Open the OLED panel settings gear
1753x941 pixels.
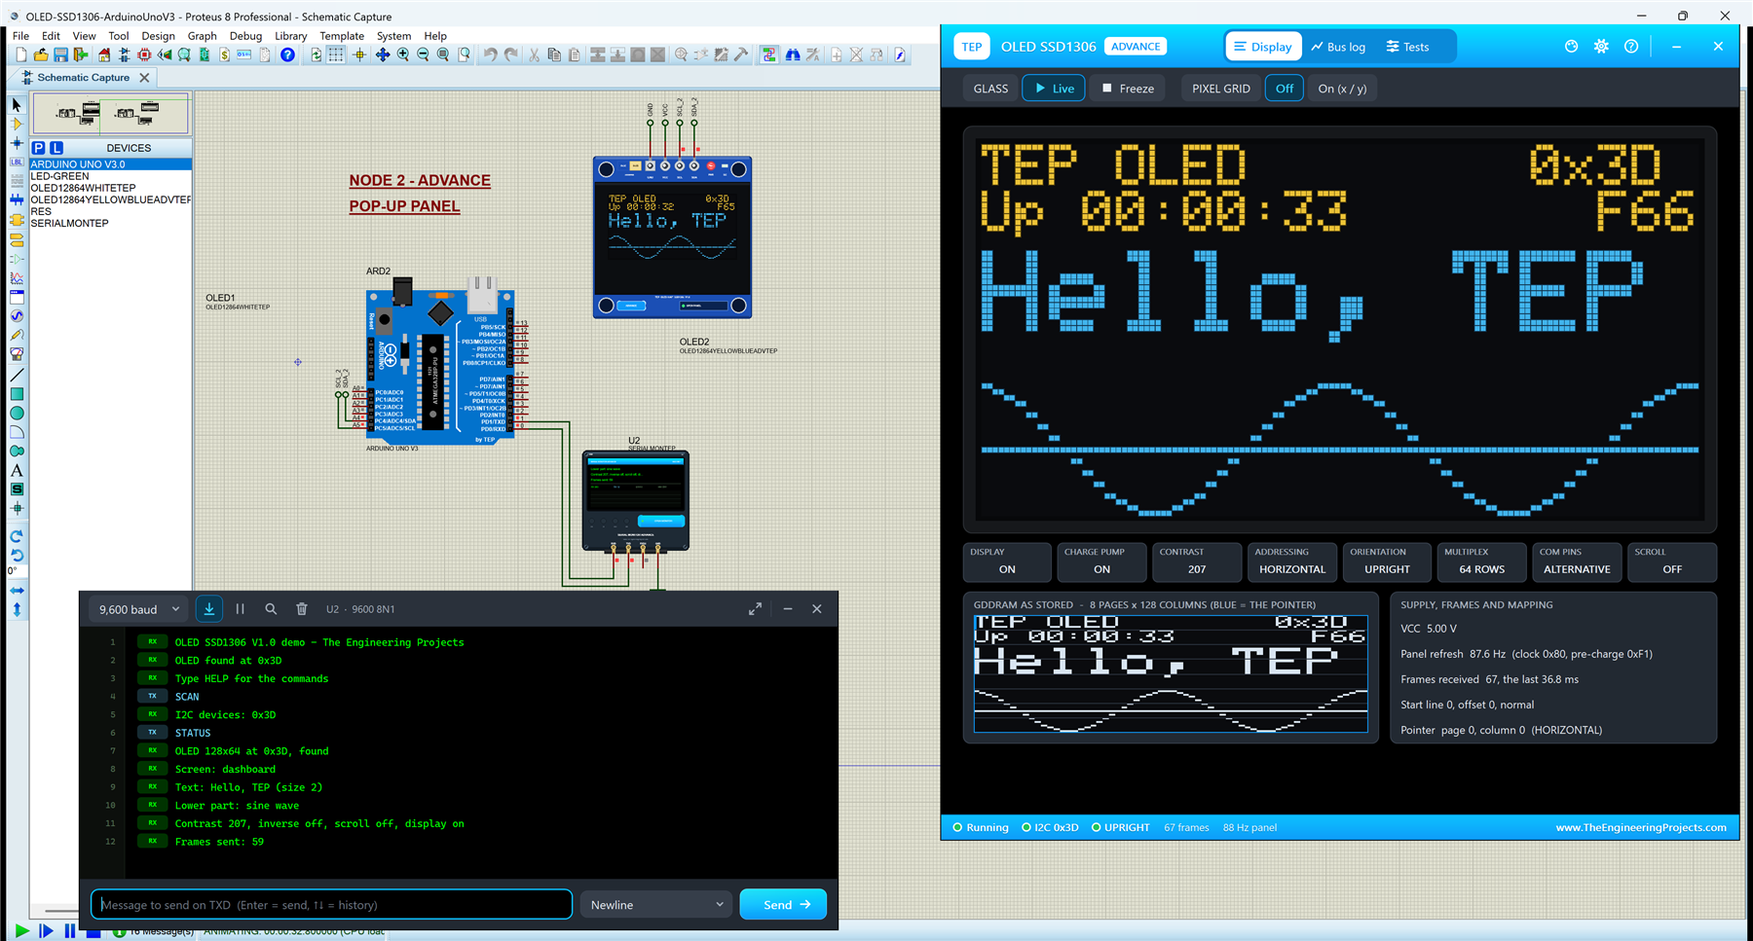1601,47
